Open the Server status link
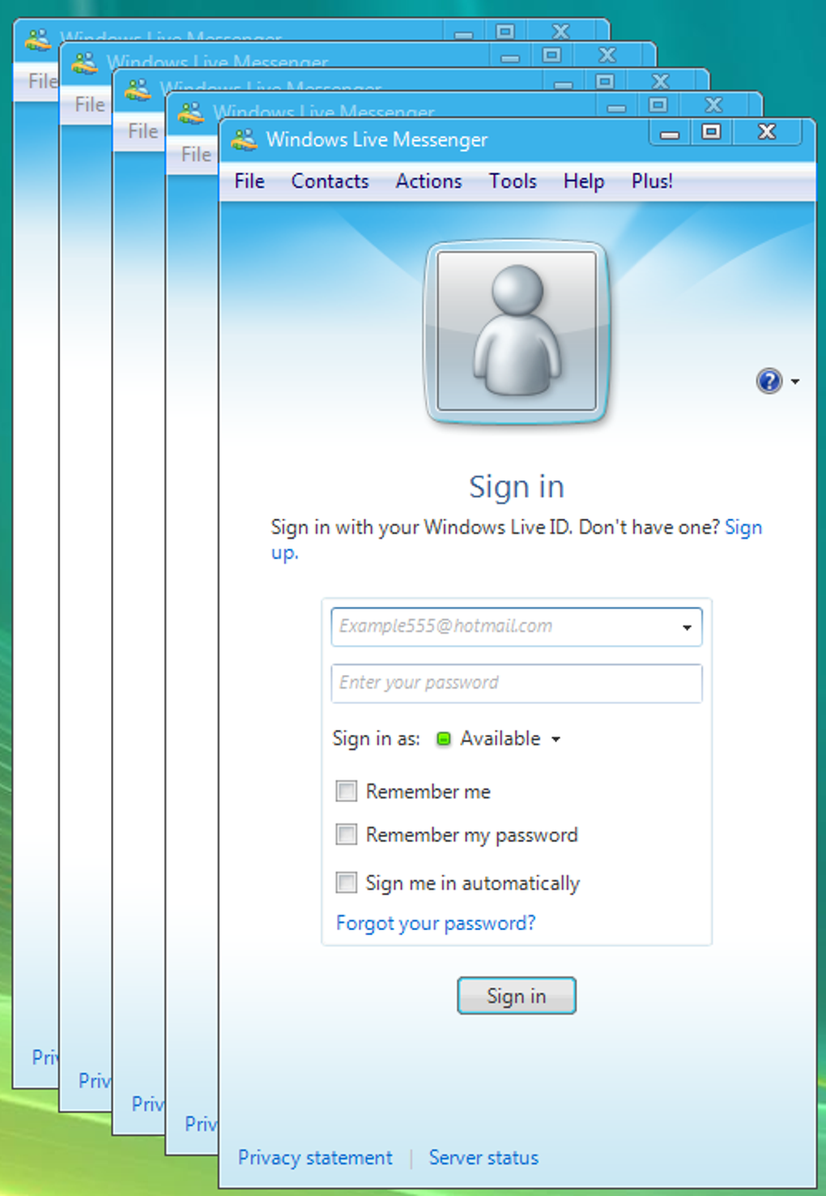Viewport: 826px width, 1196px height. click(x=483, y=1158)
